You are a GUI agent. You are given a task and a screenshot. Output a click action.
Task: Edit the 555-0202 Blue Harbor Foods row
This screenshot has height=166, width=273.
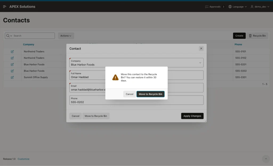coord(12,71)
